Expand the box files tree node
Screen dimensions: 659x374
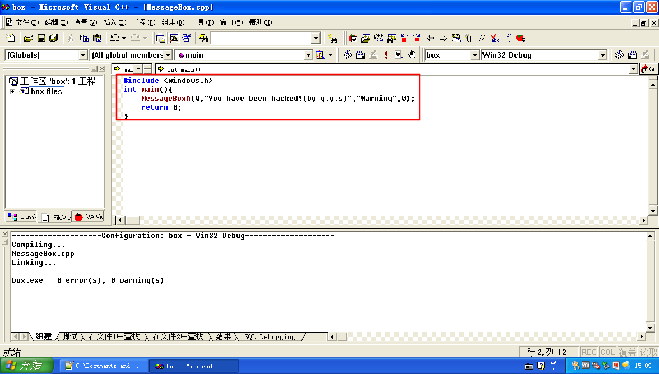tap(12, 91)
